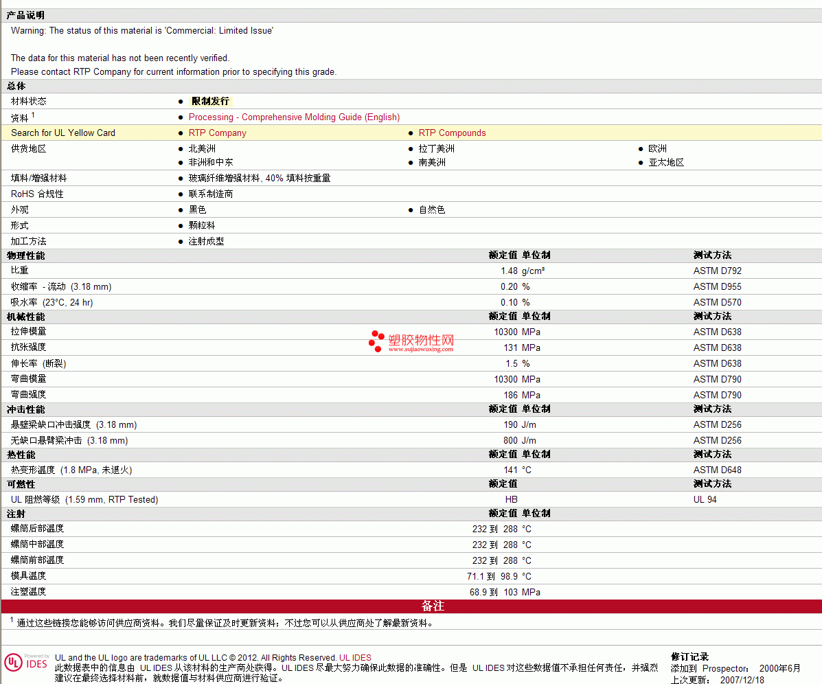Click the 颗粒料 form value
The width and height of the screenshot is (822, 684).
(202, 225)
